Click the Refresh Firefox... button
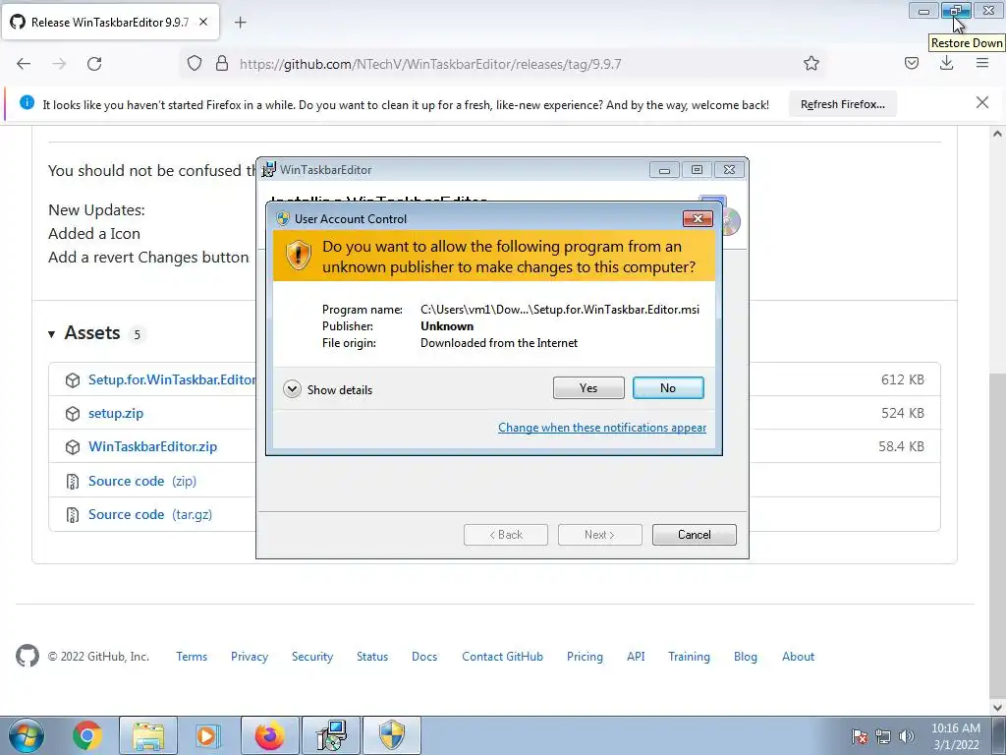Image resolution: width=1006 pixels, height=755 pixels. click(x=842, y=104)
